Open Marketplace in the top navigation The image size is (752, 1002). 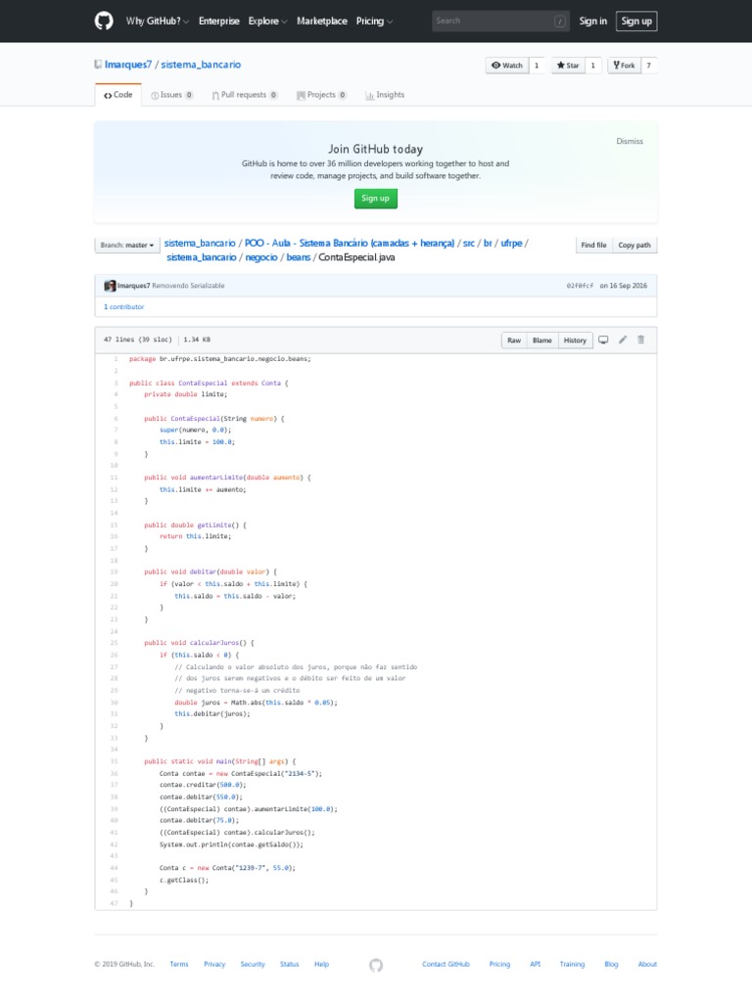pyautogui.click(x=322, y=22)
